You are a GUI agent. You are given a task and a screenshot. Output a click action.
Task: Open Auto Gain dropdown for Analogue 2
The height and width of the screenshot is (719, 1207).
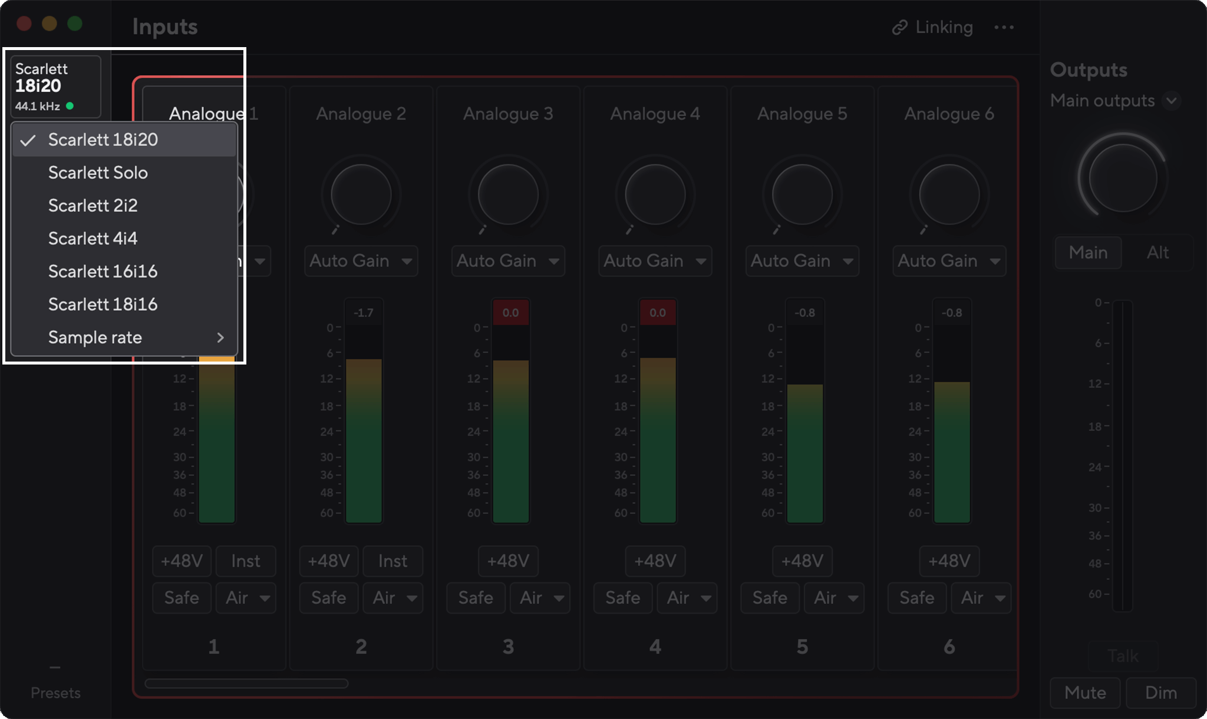(361, 261)
